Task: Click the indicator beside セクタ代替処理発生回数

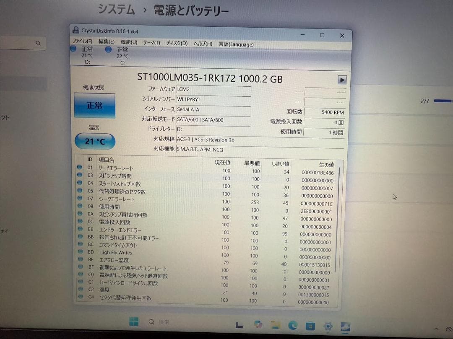Action: pyautogui.click(x=80, y=297)
